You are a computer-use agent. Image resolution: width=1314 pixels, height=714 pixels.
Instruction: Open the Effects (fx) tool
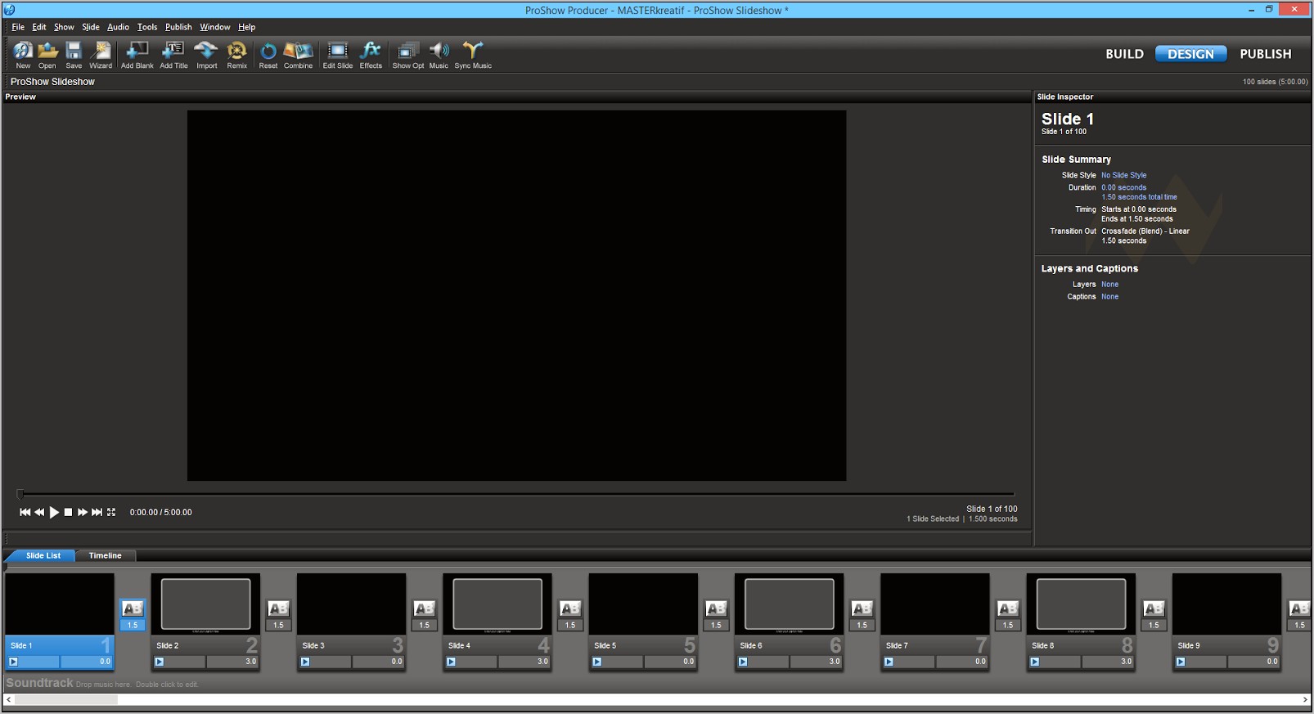371,55
